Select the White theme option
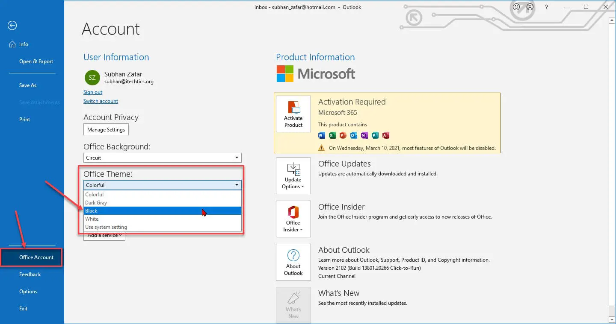 163,219
